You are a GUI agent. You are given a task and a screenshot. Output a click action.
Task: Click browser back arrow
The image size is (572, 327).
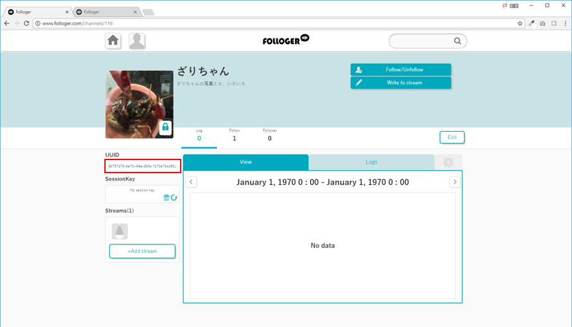click(7, 24)
